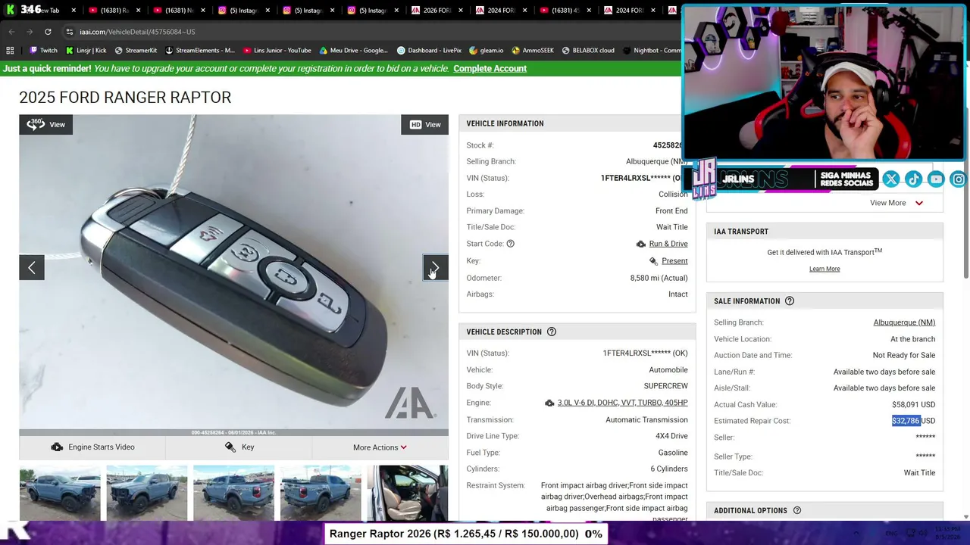Go back using the browser back arrow
This screenshot has width=970, height=545.
[x=11, y=32]
